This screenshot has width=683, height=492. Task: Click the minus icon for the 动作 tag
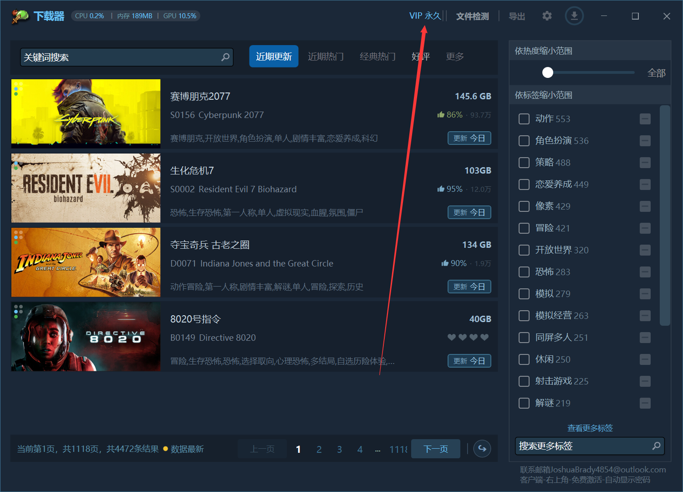pos(645,119)
